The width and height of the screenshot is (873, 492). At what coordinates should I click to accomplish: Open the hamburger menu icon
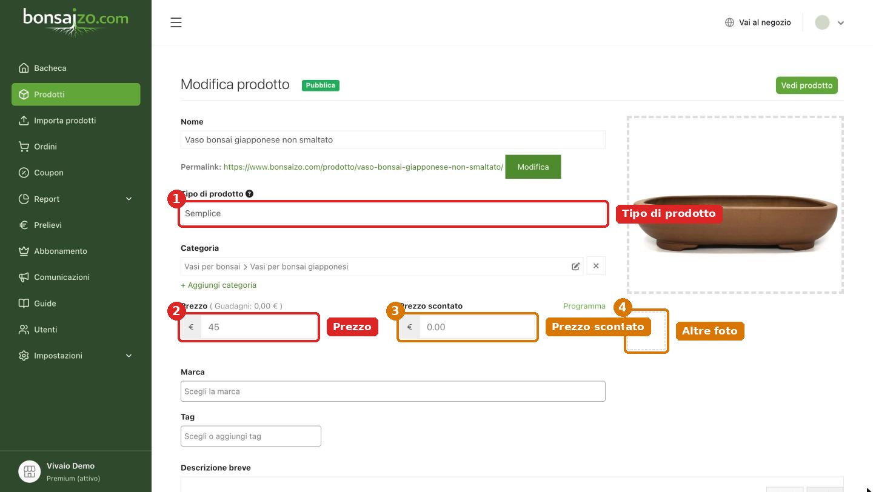point(176,22)
